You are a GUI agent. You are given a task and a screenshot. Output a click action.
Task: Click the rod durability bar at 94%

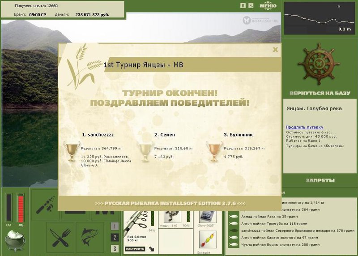(x=153, y=219)
